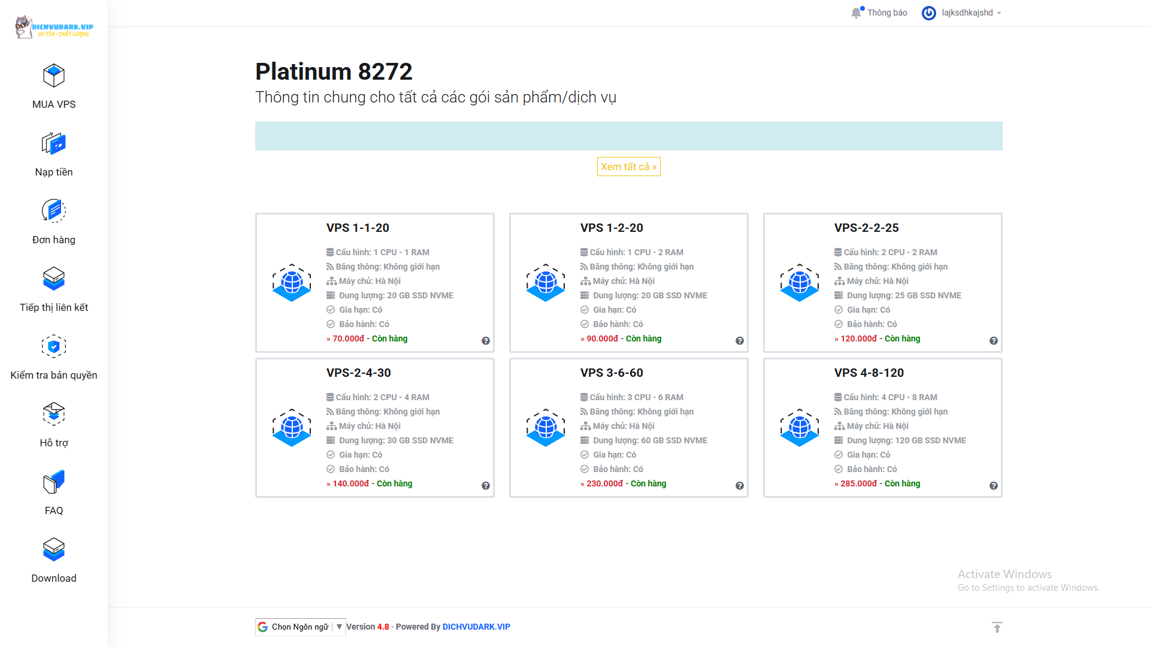This screenshot has width=1150, height=647.
Task: Open the Nạp tiền sidebar icon
Action: (54, 144)
